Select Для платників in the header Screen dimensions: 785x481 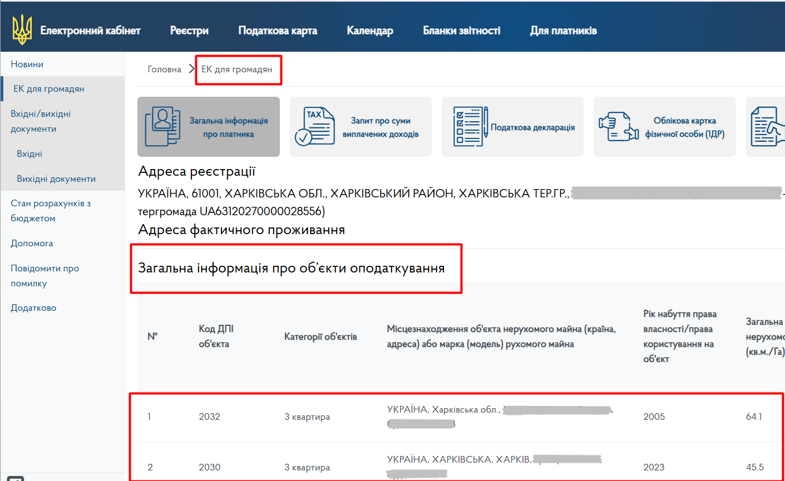563,31
